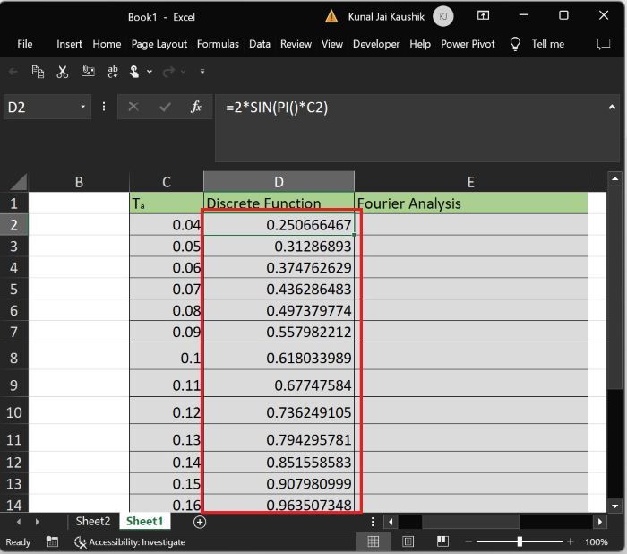Open the Formulas ribbon tab
The image size is (627, 554).
pos(218,44)
